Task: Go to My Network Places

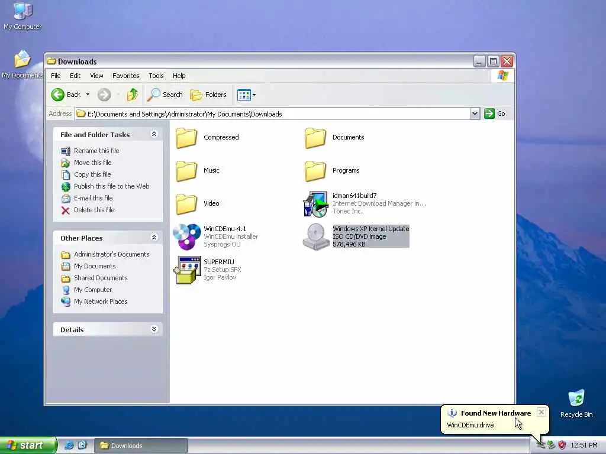Action: coord(101,301)
